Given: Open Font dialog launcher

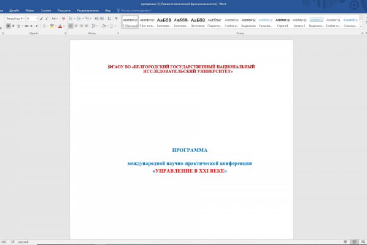Looking at the screenshot, I should 65,33.
